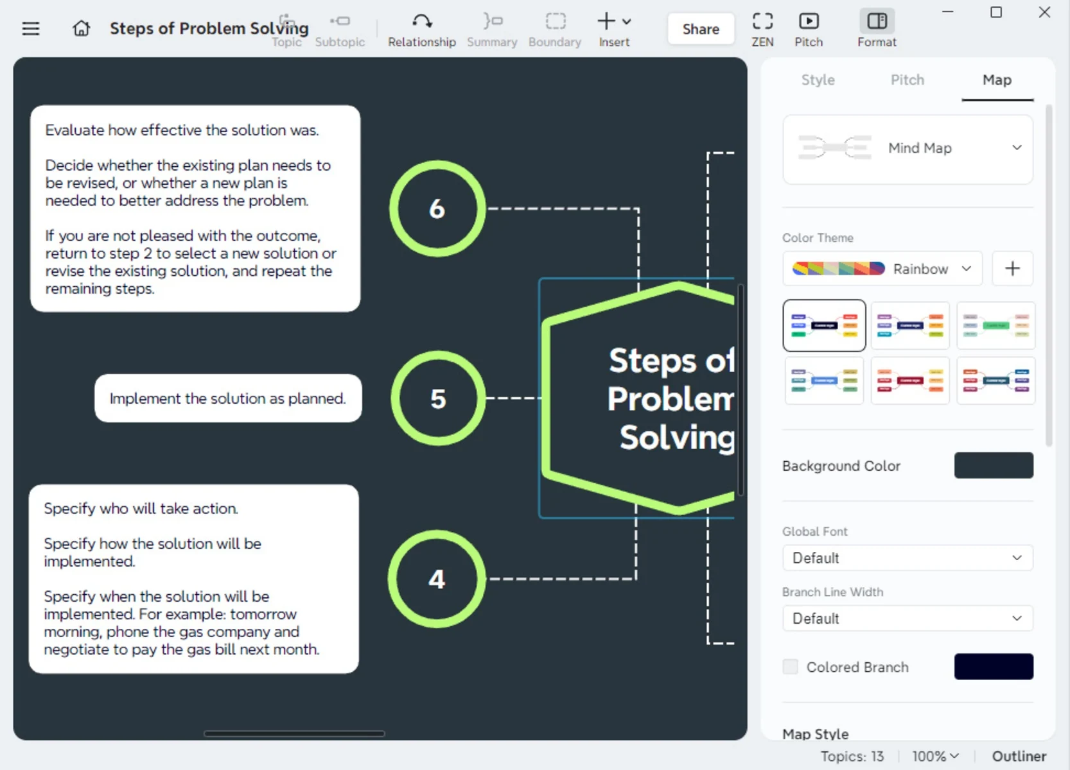This screenshot has width=1070, height=770.
Task: Select the step 4 circle node
Action: [x=437, y=579]
